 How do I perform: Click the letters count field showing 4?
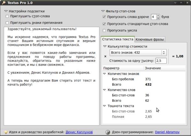154,17
